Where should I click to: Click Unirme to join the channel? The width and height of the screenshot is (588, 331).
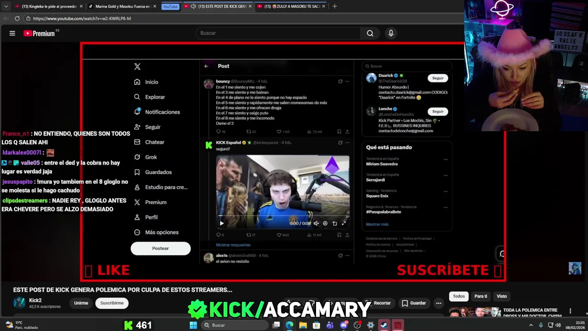click(81, 303)
